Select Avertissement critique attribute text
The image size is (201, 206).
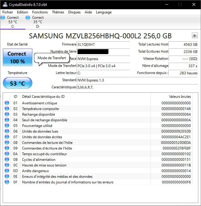(x=40, y=103)
